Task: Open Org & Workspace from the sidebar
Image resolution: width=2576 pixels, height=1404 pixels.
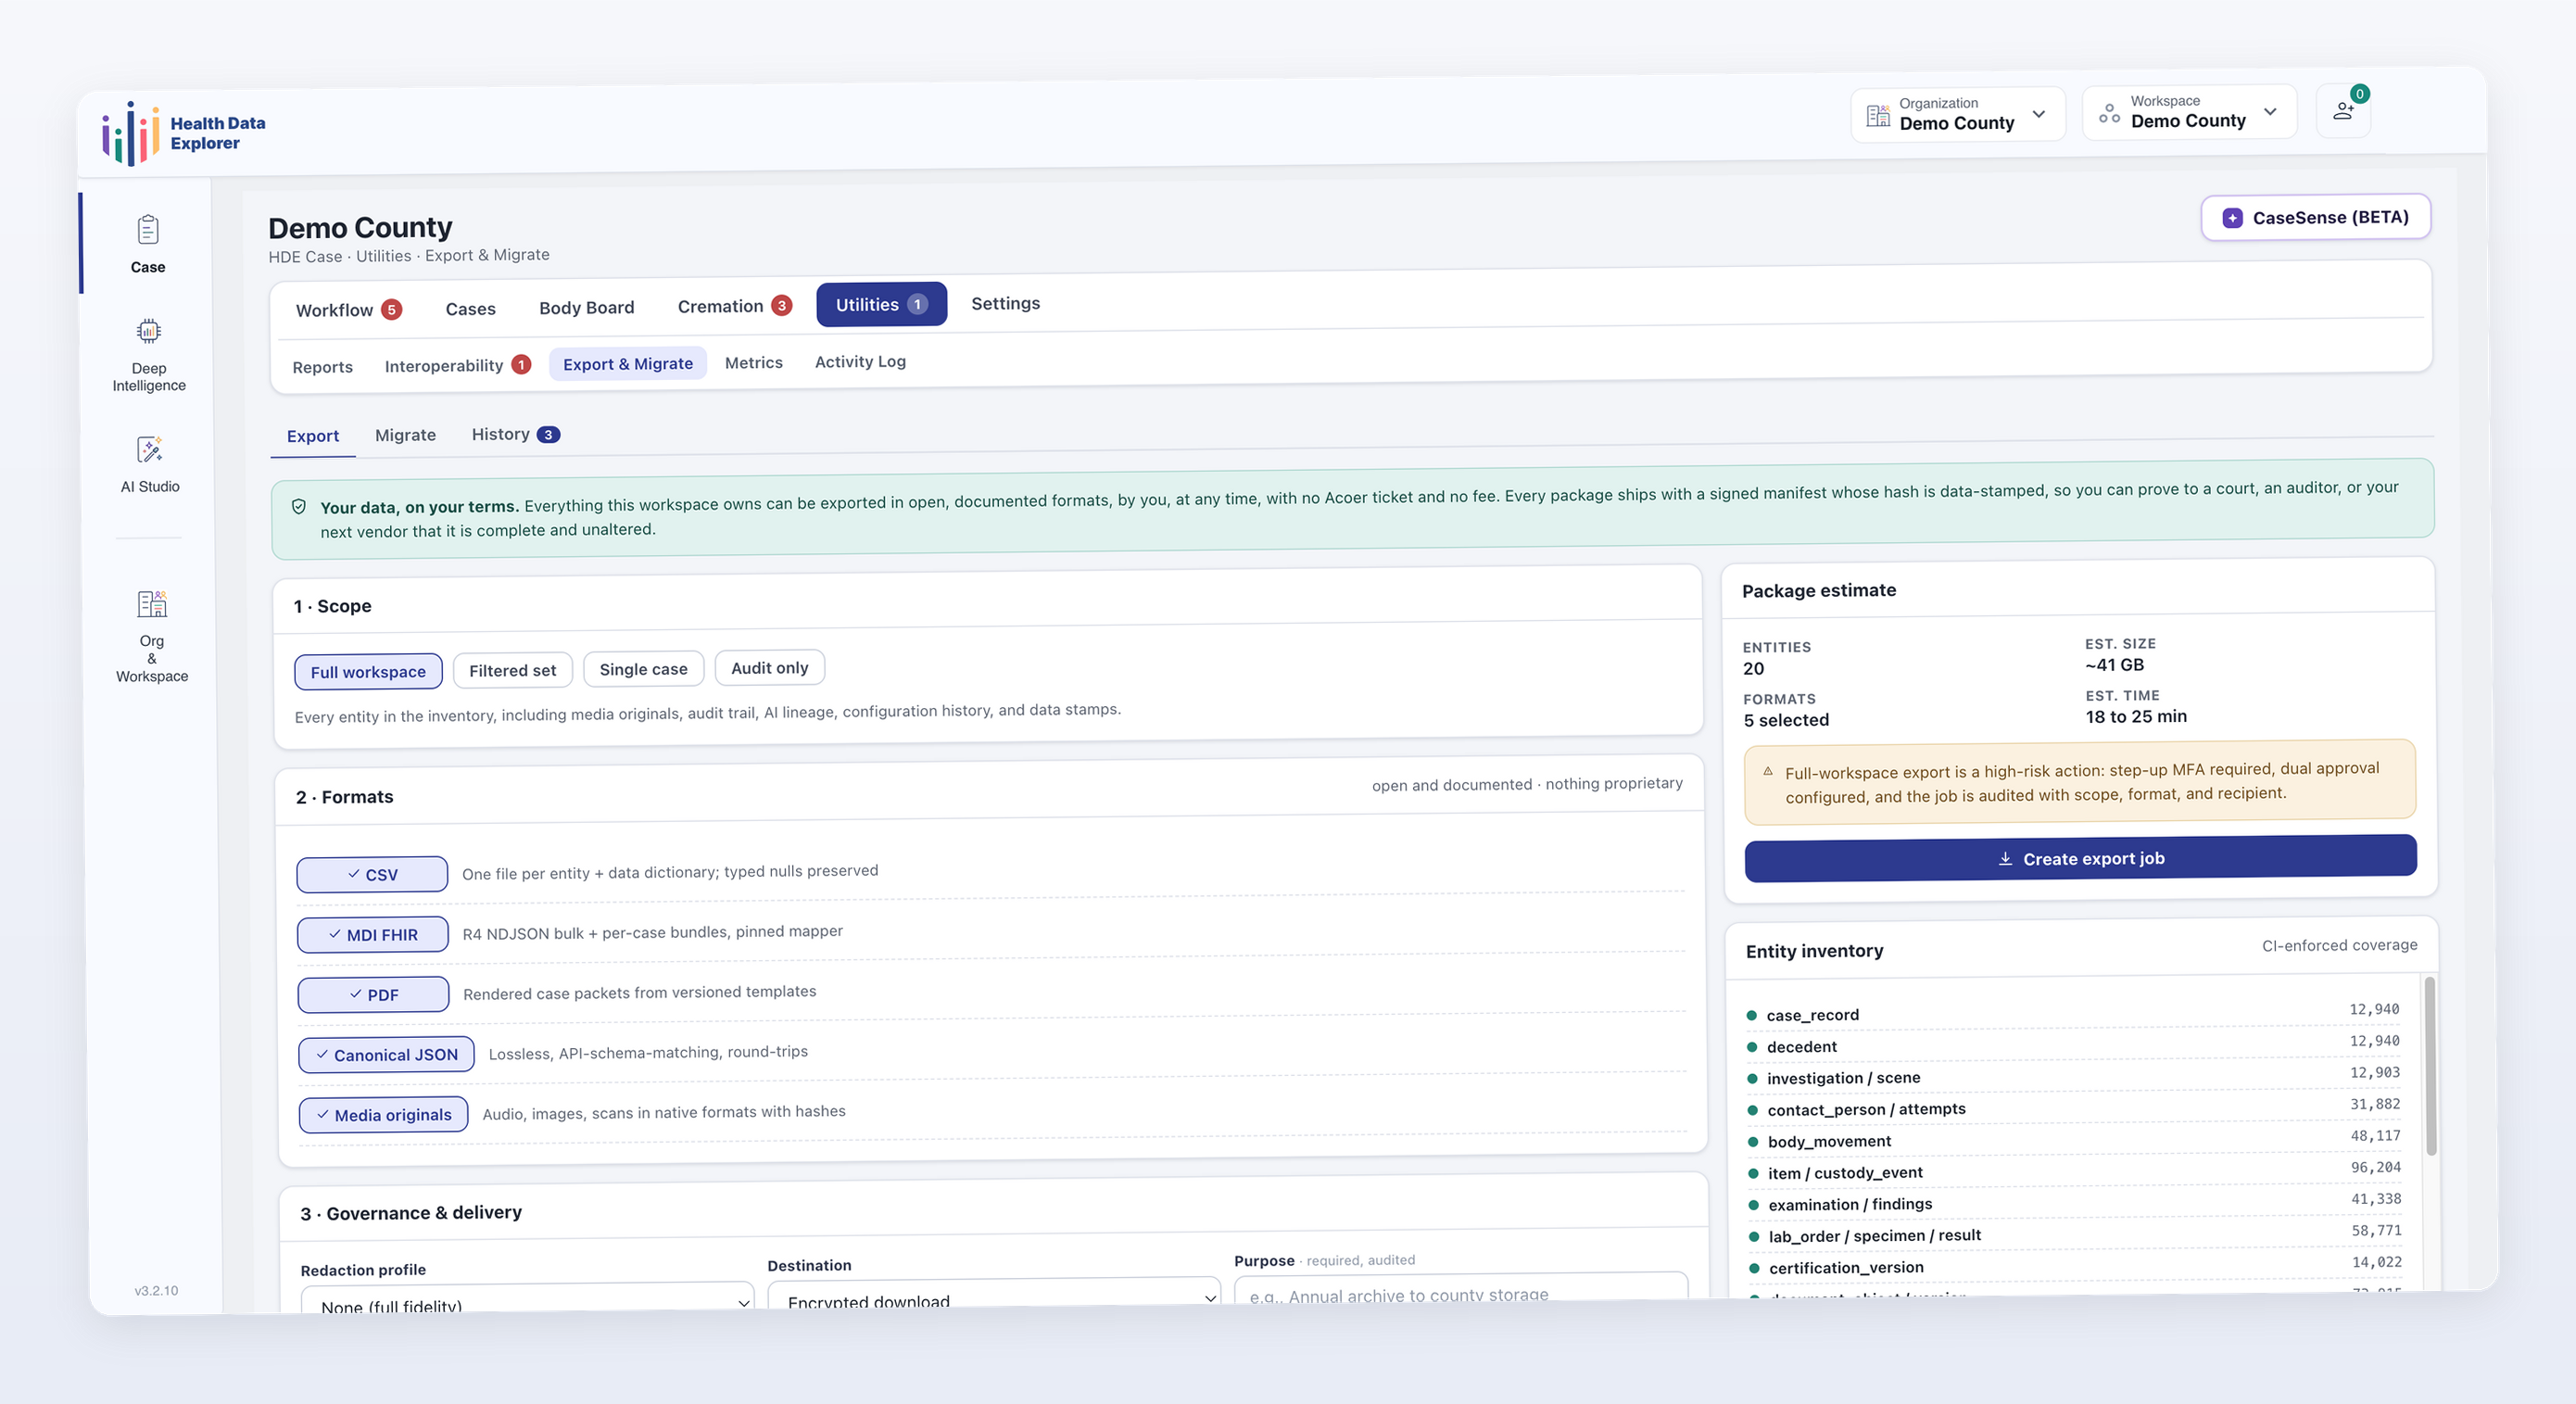Action: coord(152,636)
